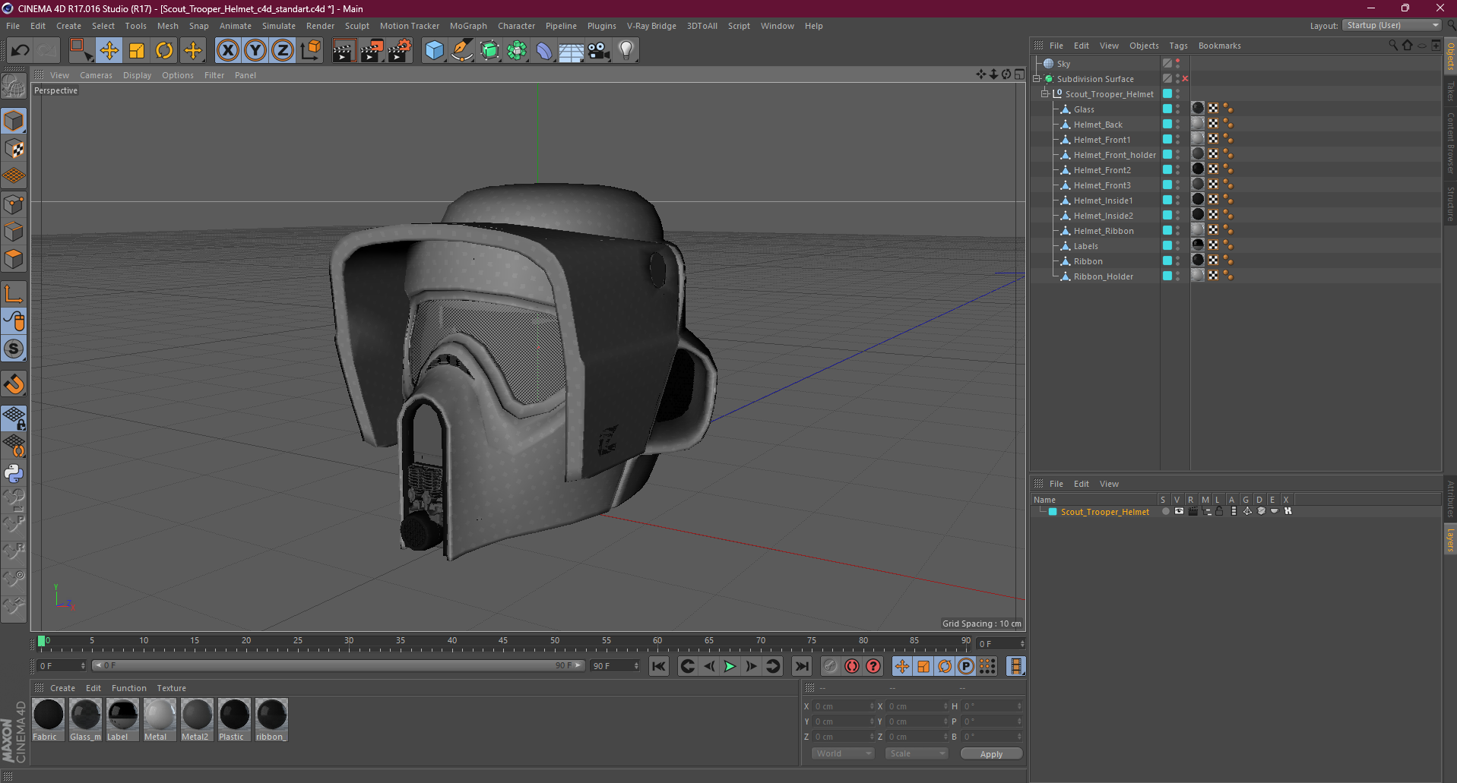The image size is (1457, 783).
Task: Click the blue deformer icon
Action: [x=544, y=51]
